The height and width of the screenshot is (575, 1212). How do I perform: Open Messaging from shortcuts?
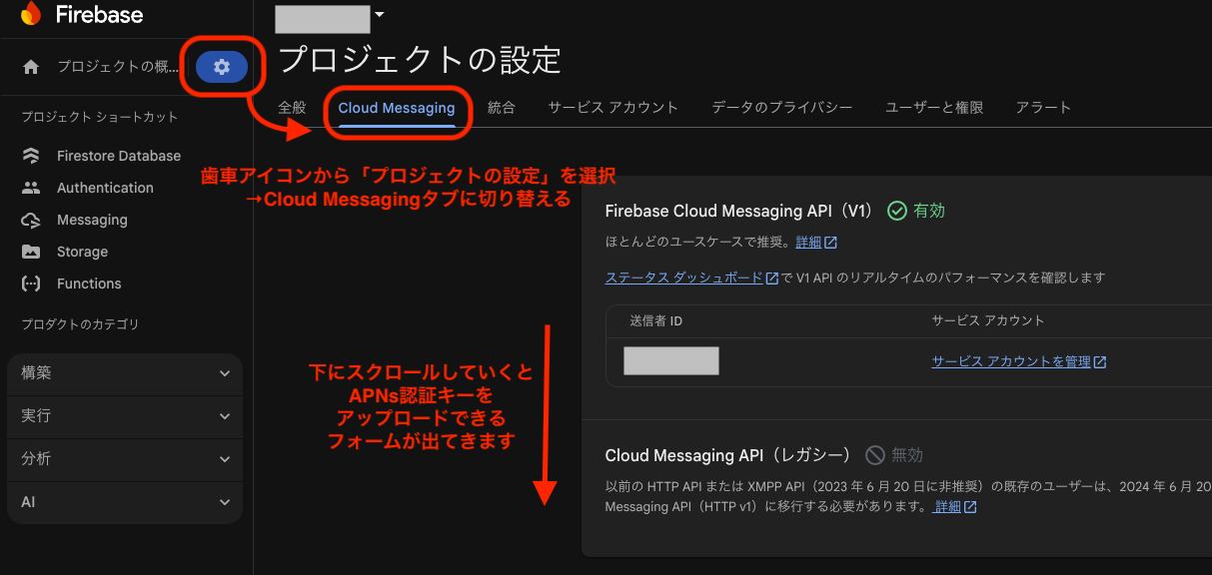(x=92, y=220)
